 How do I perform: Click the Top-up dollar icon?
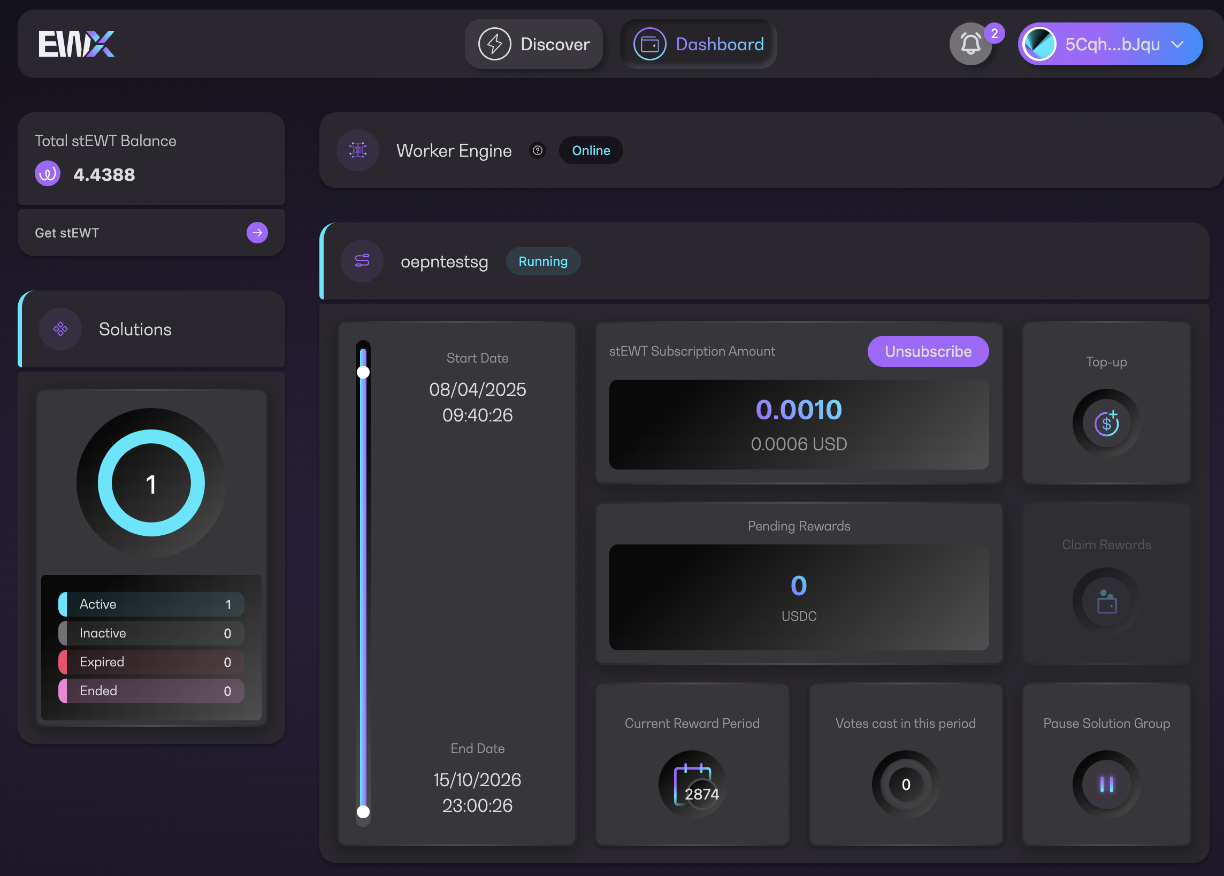click(1106, 423)
